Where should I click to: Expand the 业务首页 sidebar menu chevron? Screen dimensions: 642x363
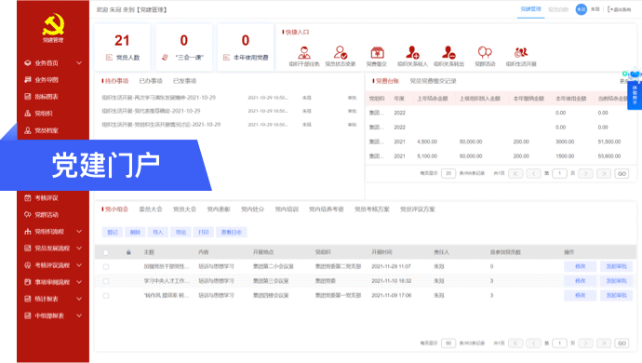tap(79, 63)
